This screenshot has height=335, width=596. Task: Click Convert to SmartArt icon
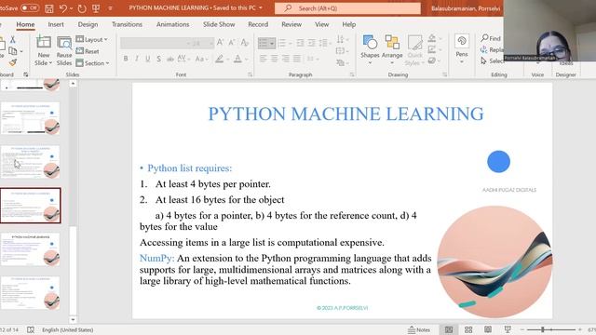click(x=341, y=62)
